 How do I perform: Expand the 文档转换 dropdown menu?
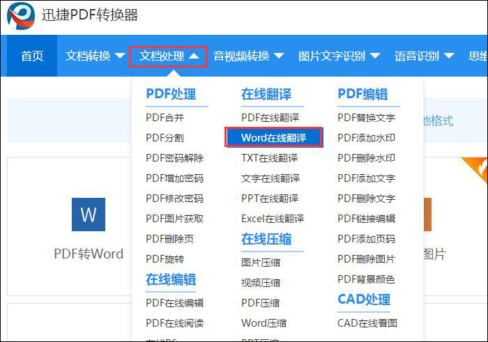pyautogui.click(x=95, y=56)
